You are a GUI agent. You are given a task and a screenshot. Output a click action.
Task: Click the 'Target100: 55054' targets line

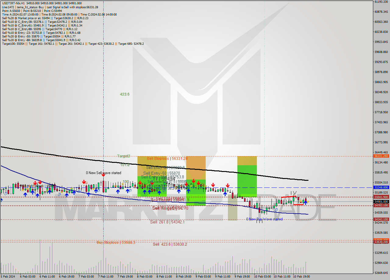pyautogui.click(x=73, y=44)
